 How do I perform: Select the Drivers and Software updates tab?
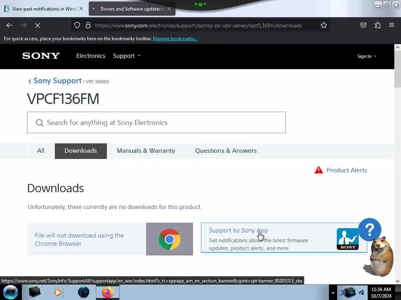pos(132,9)
